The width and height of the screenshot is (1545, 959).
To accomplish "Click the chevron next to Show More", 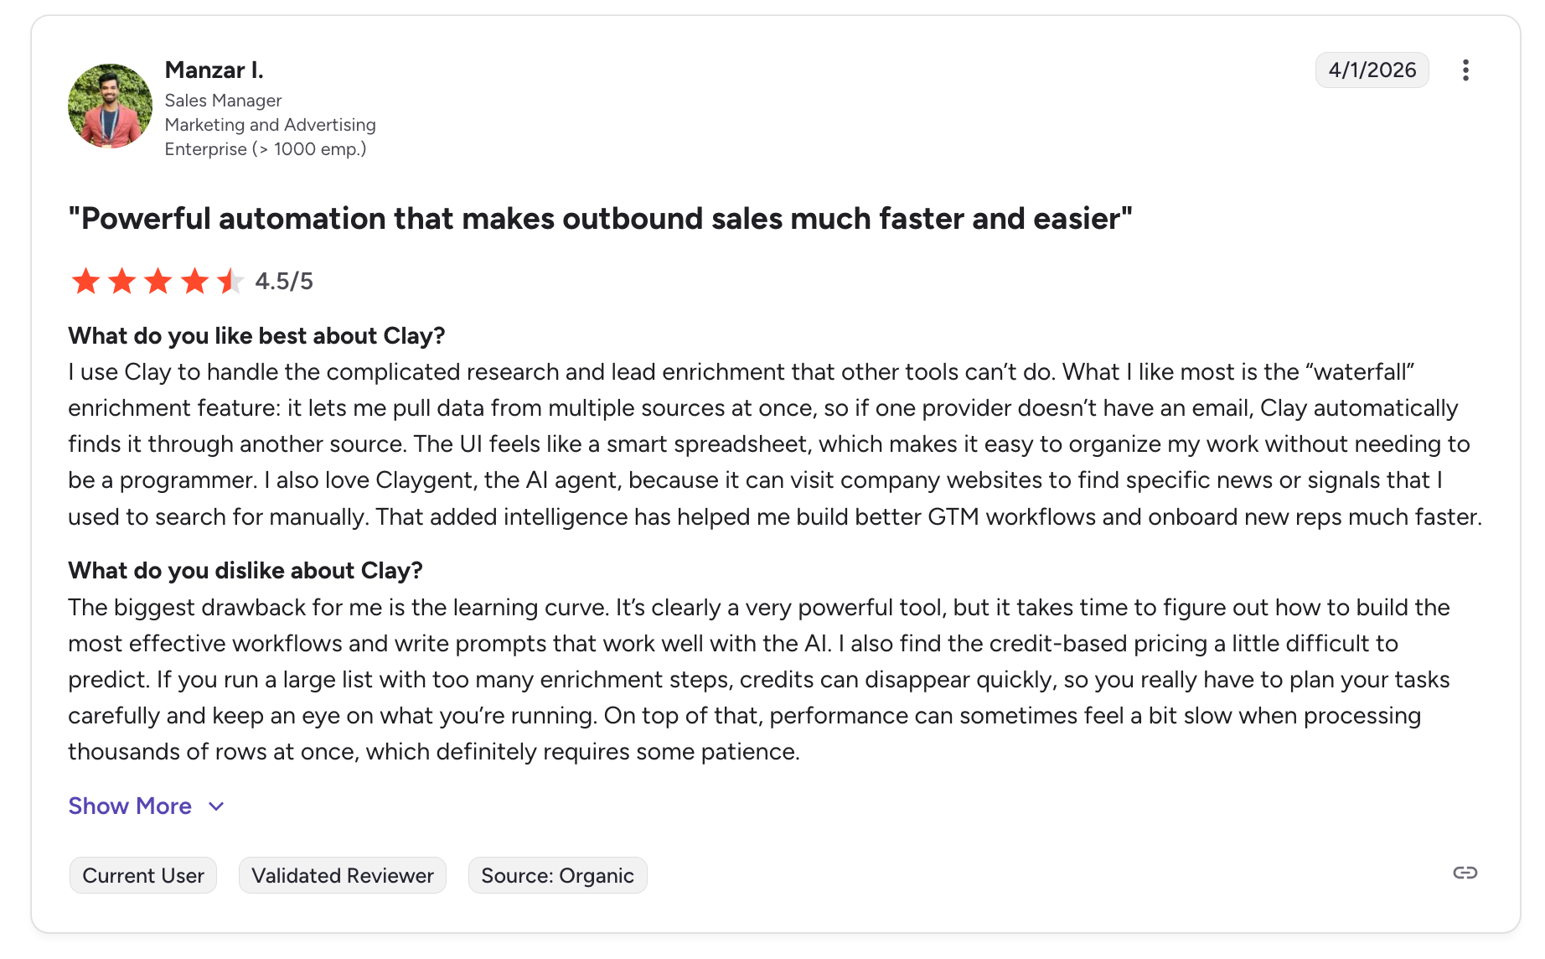I will point(215,806).
